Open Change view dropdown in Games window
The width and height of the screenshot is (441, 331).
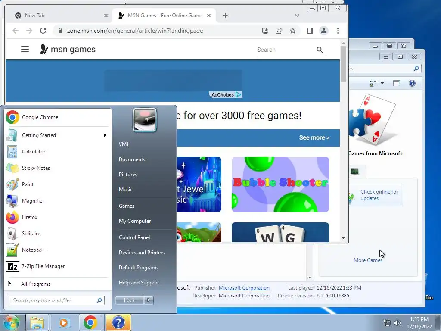pyautogui.click(x=382, y=83)
